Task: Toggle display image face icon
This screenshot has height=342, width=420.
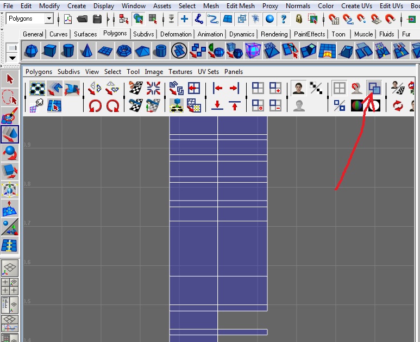Action: (x=299, y=88)
